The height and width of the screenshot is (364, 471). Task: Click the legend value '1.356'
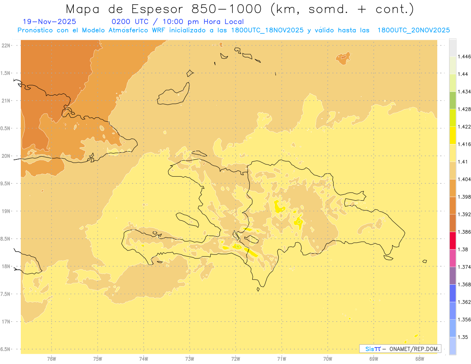[464, 320]
